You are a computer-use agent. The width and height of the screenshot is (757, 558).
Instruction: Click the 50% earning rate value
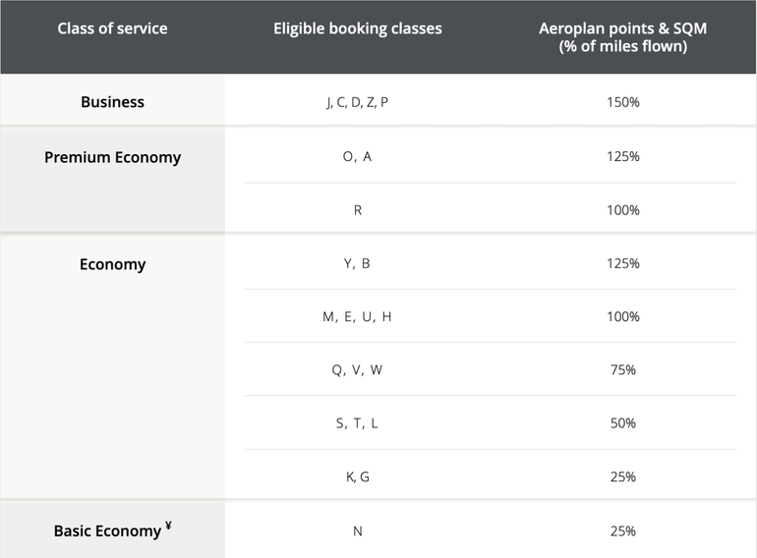click(622, 423)
